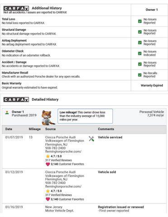Open the flemingtonporsche.com link in the first entry
Viewport: 168px width, 217px height.
click(x=63, y=151)
